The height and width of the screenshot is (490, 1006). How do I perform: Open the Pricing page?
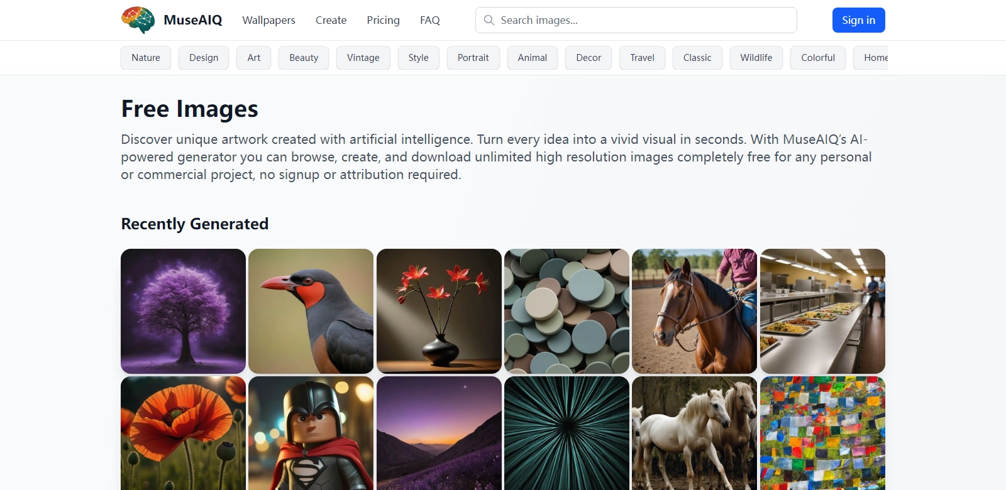383,20
